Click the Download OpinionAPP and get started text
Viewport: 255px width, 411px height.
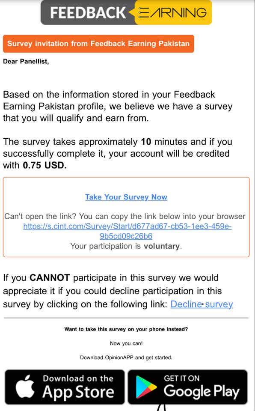[x=126, y=357]
